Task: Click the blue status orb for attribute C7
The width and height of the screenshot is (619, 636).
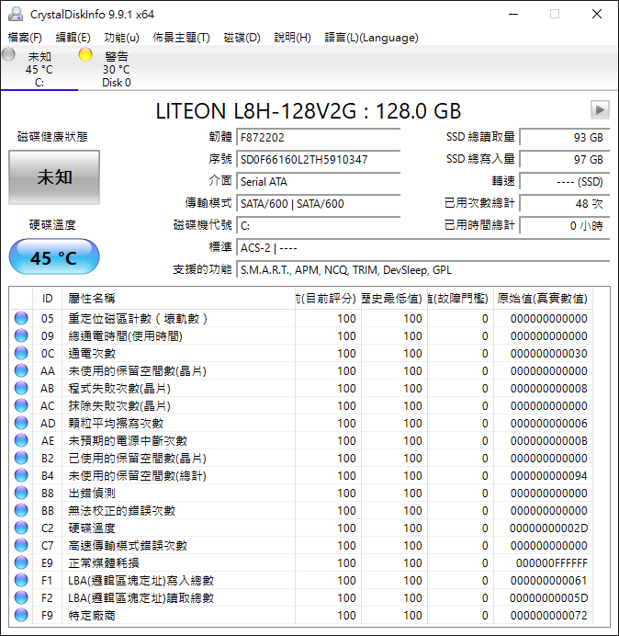Action: [21, 545]
